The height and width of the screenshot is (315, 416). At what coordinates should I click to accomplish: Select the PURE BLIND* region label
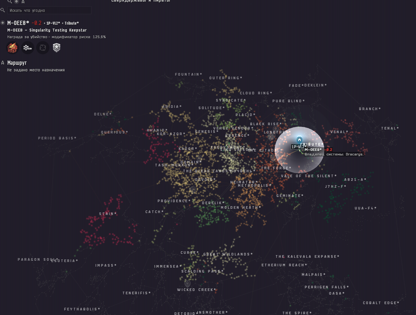(x=289, y=101)
